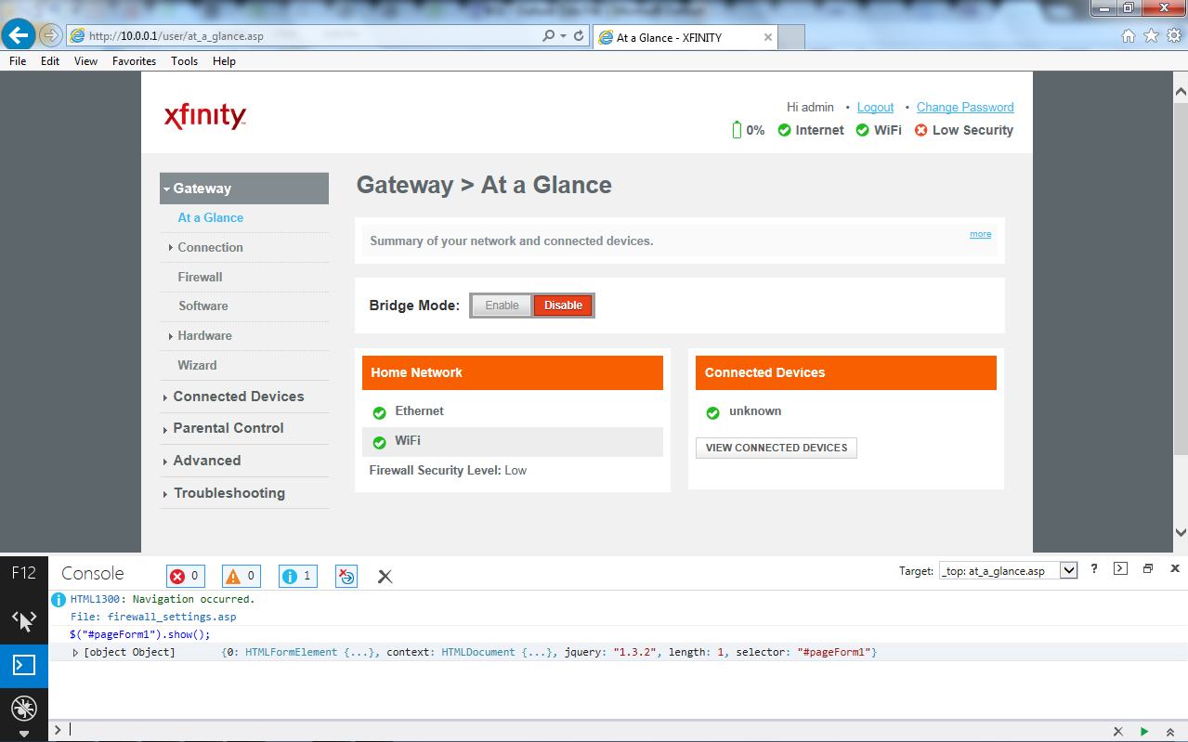Enable Bridge Mode
The height and width of the screenshot is (742, 1188).
coord(501,305)
